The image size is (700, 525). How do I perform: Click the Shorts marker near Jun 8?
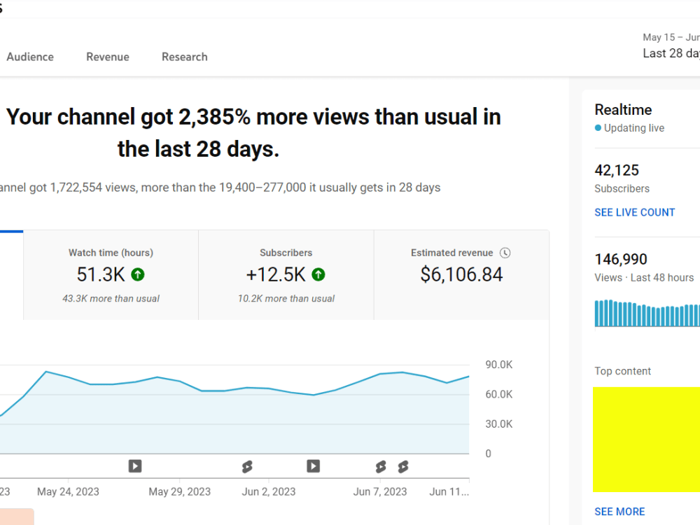click(x=403, y=467)
